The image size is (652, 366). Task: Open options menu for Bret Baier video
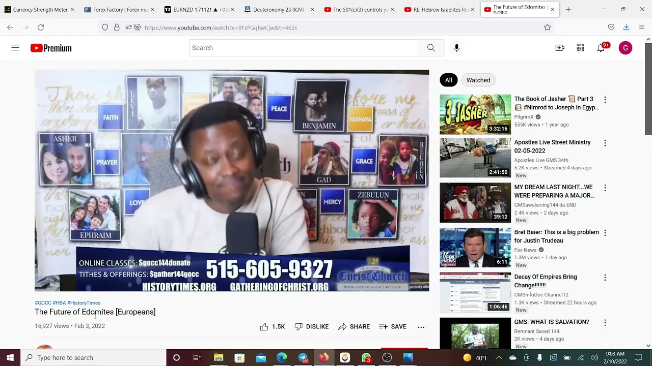(x=605, y=233)
